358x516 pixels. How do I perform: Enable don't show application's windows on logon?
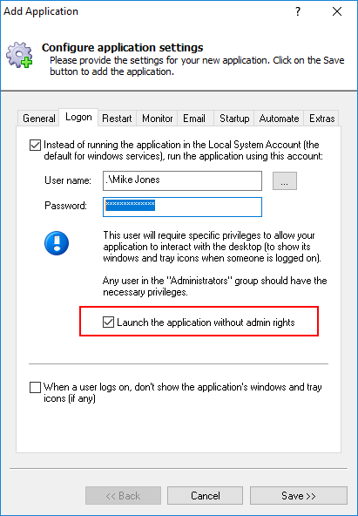(x=35, y=387)
